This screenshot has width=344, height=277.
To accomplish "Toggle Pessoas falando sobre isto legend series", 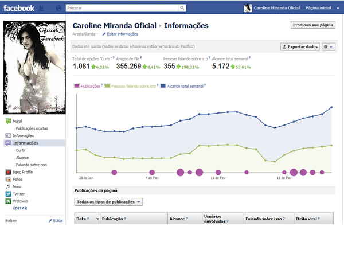I will tap(134, 86).
